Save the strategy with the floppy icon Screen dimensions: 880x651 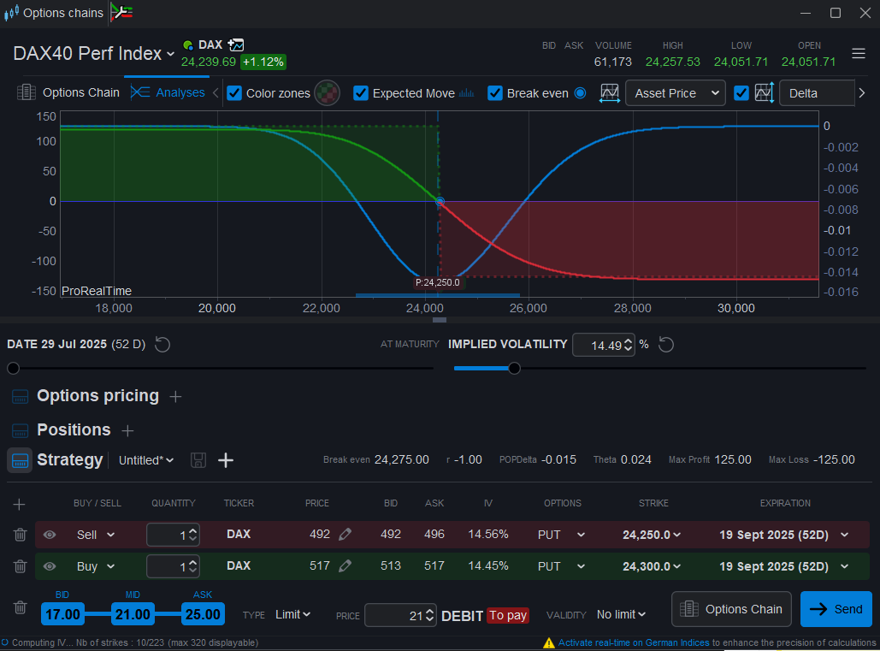click(198, 460)
